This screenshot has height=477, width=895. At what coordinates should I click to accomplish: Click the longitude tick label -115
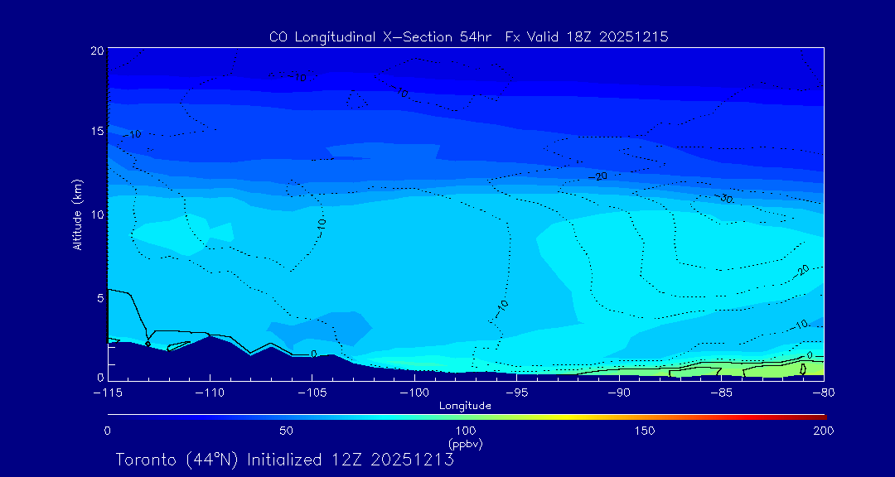pyautogui.click(x=108, y=393)
